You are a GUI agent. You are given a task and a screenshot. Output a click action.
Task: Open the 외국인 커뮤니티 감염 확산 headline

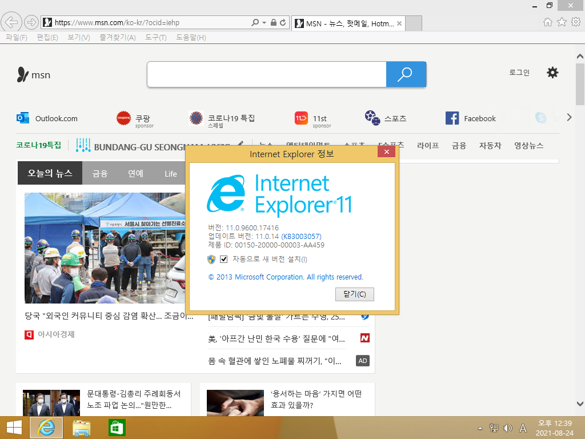pos(109,316)
